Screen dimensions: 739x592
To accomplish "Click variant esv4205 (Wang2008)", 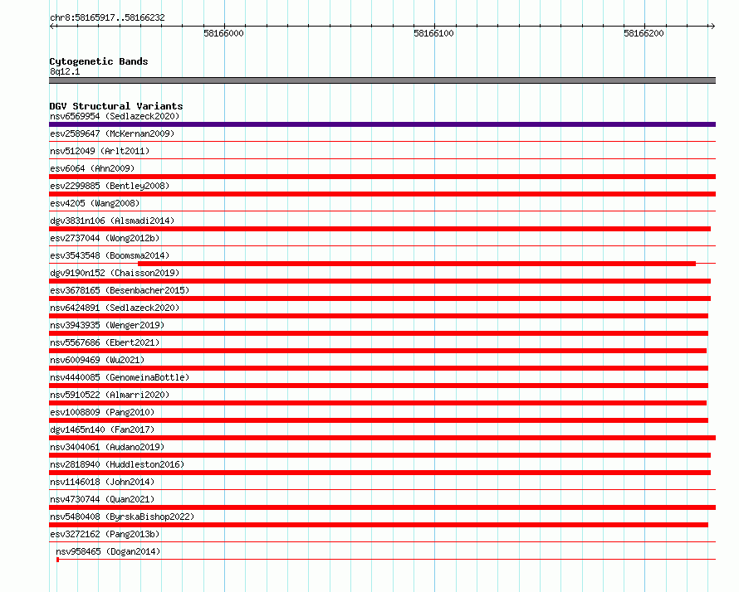I will (95, 203).
